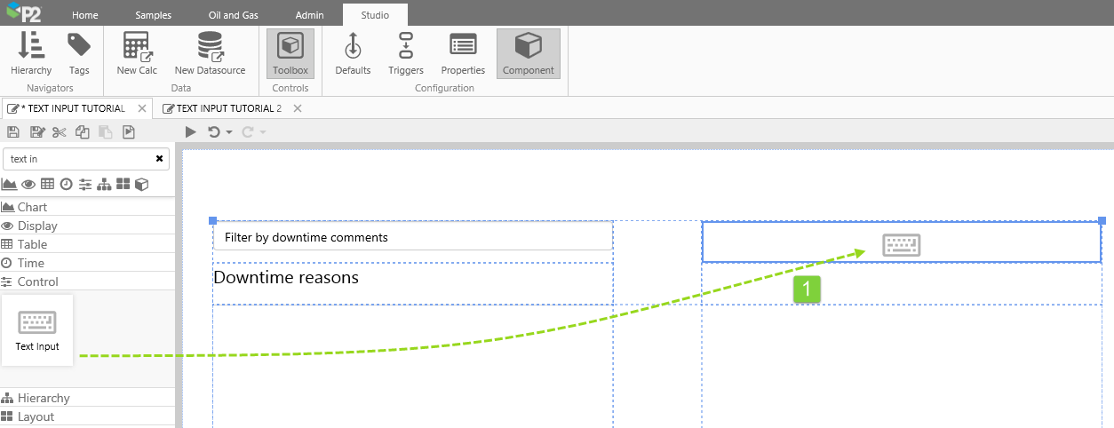
Task: Open the Hierarchy navigator
Action: pos(31,53)
